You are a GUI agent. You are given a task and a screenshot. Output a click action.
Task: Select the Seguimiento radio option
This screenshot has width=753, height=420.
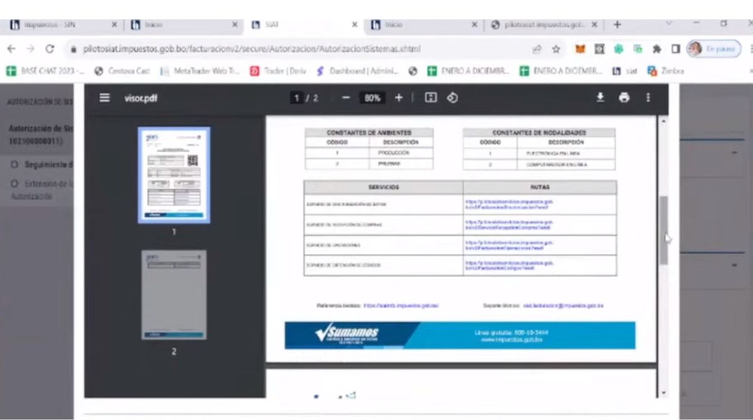(14, 165)
